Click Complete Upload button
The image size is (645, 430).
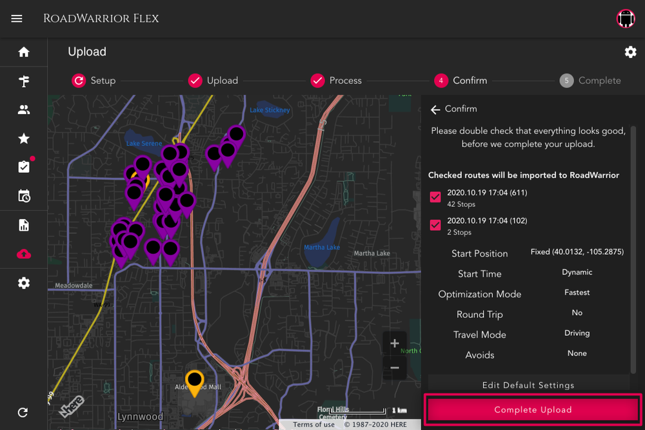533,409
